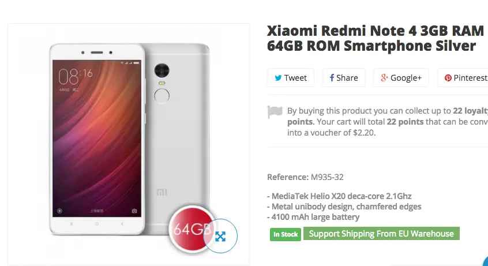Share the product via the Tweet label

pyautogui.click(x=295, y=78)
